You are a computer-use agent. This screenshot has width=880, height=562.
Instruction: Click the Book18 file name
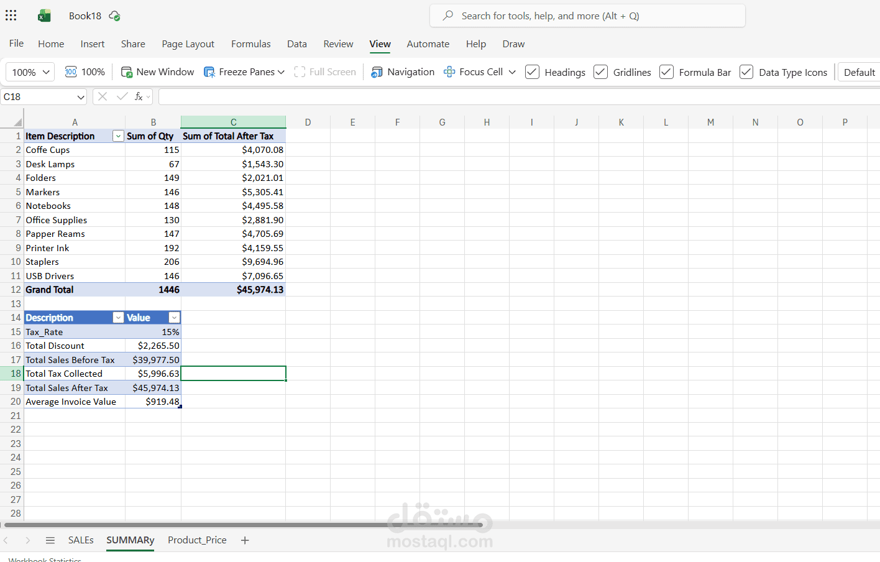pyautogui.click(x=85, y=16)
